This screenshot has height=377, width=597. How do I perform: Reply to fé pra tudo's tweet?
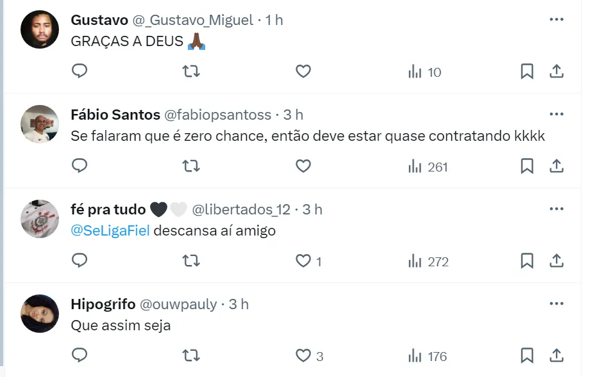click(80, 261)
